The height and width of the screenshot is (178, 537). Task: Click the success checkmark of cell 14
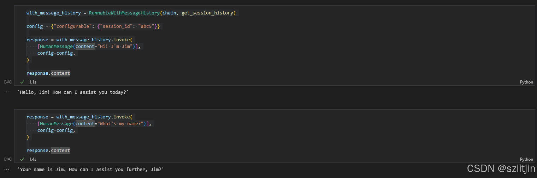coord(22,159)
